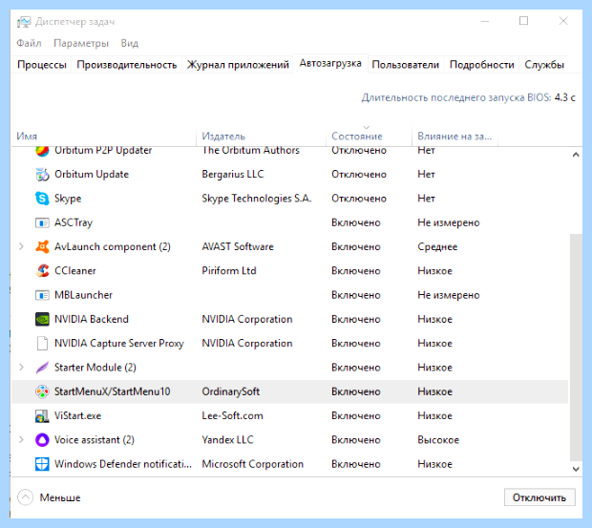Click the AvLaunch component Avast icon
Image resolution: width=592 pixels, height=528 pixels.
coord(42,247)
